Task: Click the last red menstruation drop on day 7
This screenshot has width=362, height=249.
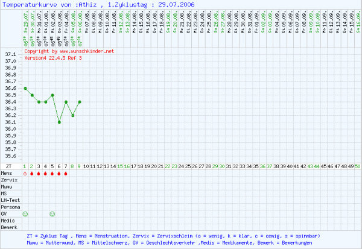Action: [66, 174]
